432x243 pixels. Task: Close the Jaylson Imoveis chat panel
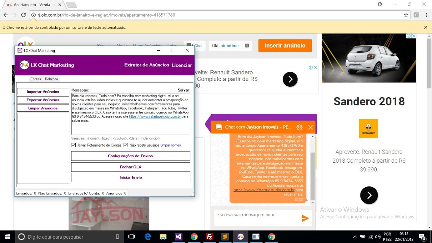[x=310, y=127]
